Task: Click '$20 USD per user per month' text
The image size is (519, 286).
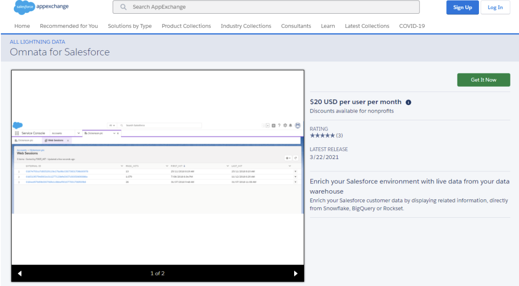Action: coord(356,102)
